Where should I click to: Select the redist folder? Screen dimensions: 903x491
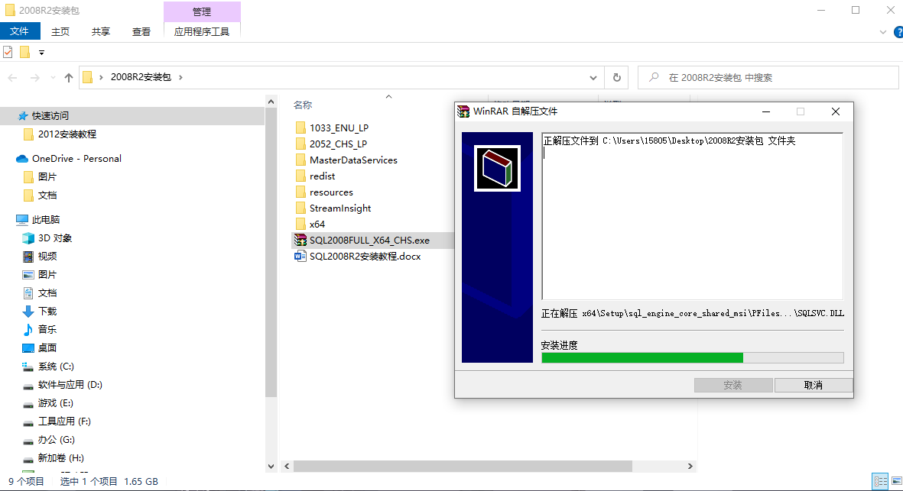coord(322,176)
